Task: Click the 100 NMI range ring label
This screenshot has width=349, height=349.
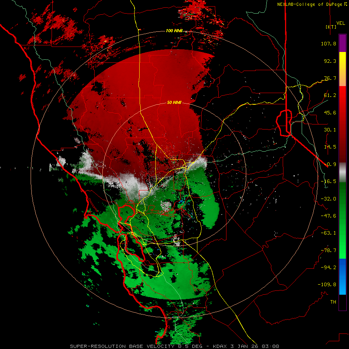Action: [x=174, y=31]
